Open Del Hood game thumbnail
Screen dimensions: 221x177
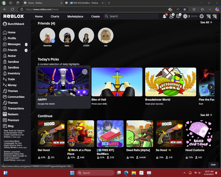(x=51, y=134)
